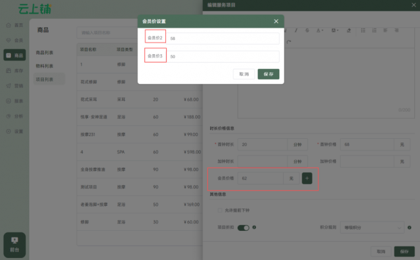Screen dimensions: 420x260
Task: Click 保存 in the 会员价设置 dialog
Action: click(268, 74)
